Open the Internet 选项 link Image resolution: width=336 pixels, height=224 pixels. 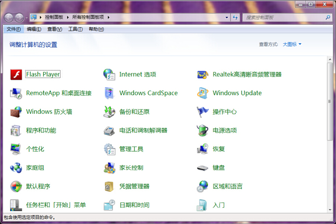pyautogui.click(x=137, y=75)
